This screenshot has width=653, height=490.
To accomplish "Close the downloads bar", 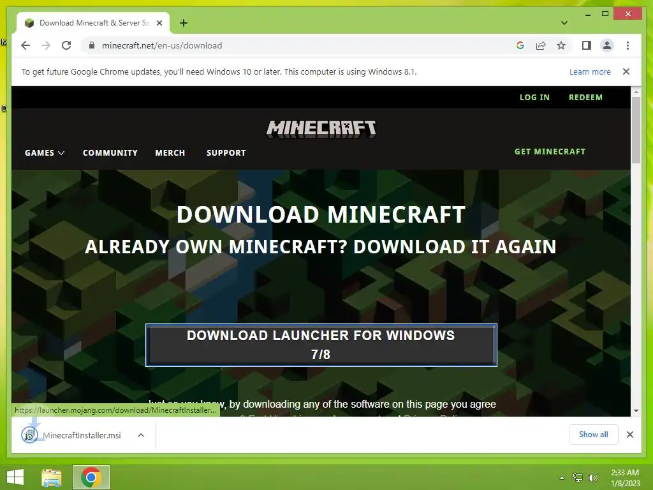I will [629, 434].
